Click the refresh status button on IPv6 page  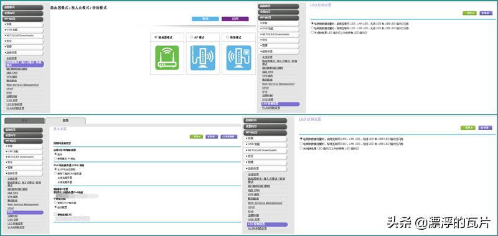click(229, 136)
